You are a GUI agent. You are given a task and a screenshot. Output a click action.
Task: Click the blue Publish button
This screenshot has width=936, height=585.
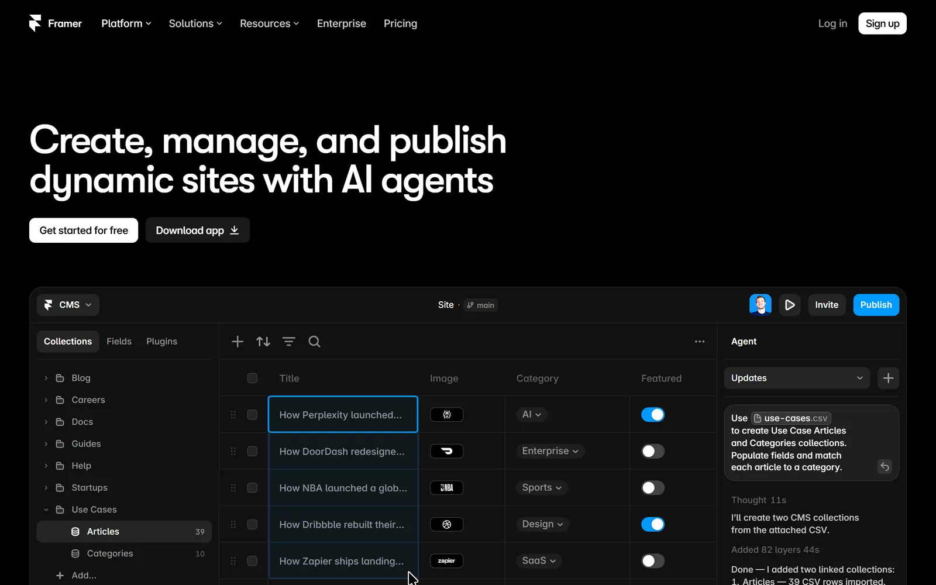[x=876, y=305]
